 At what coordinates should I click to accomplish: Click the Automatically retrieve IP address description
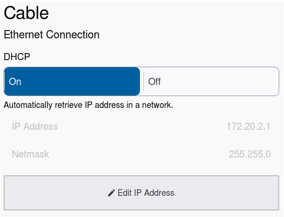pyautogui.click(x=89, y=105)
